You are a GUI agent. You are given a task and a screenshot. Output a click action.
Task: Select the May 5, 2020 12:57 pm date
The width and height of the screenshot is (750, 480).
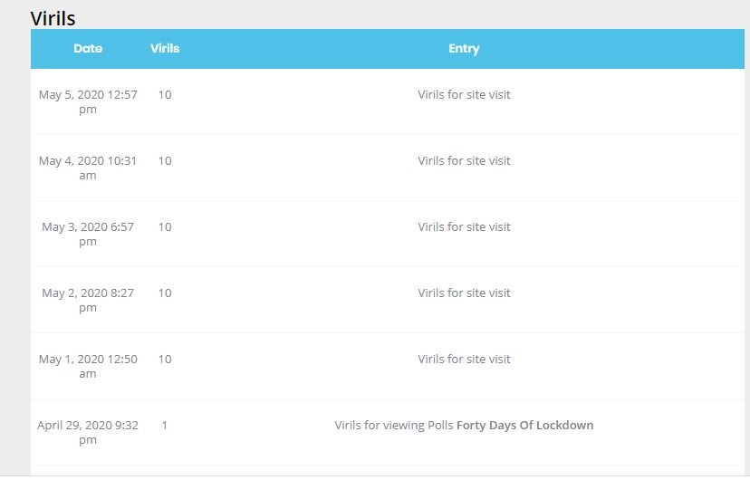tap(88, 101)
